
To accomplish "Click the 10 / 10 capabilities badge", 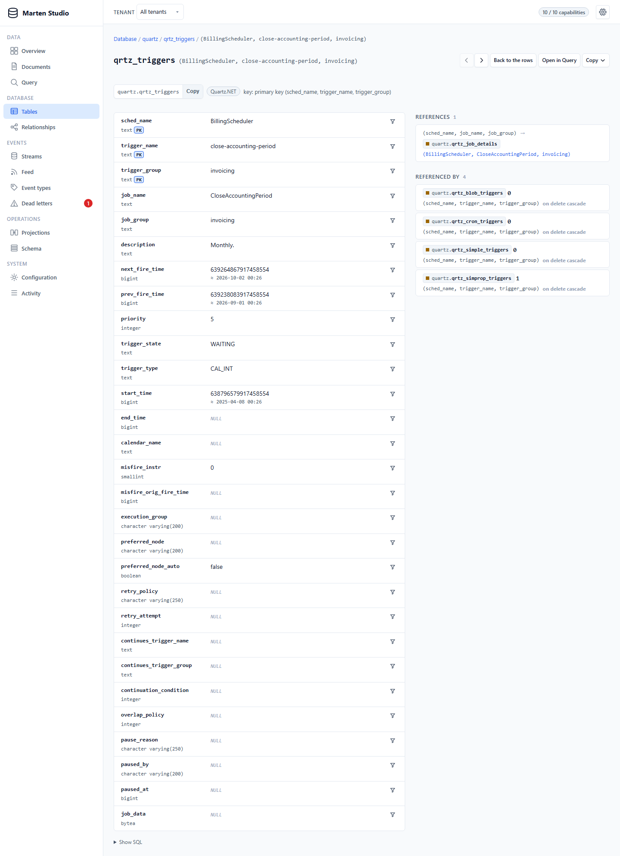I will tap(564, 12).
